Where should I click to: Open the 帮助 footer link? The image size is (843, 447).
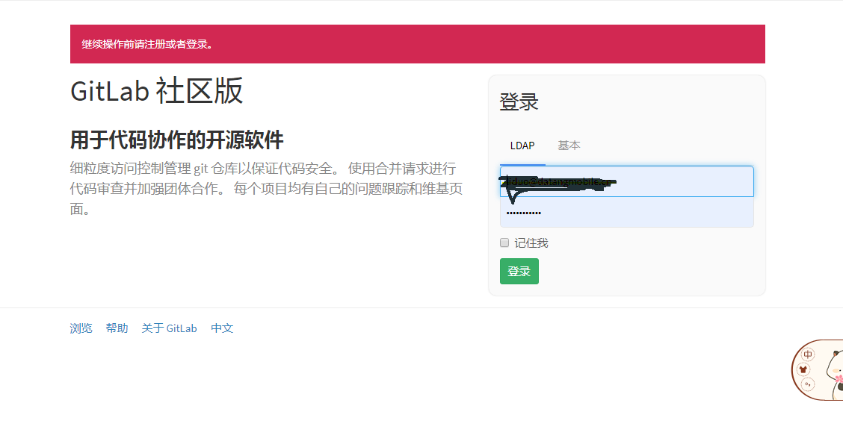coord(117,328)
